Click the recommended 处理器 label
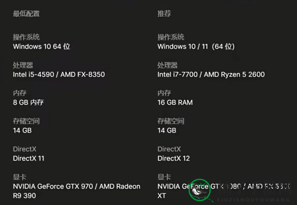Image resolution: width=297 pixels, height=205 pixels. [167, 65]
